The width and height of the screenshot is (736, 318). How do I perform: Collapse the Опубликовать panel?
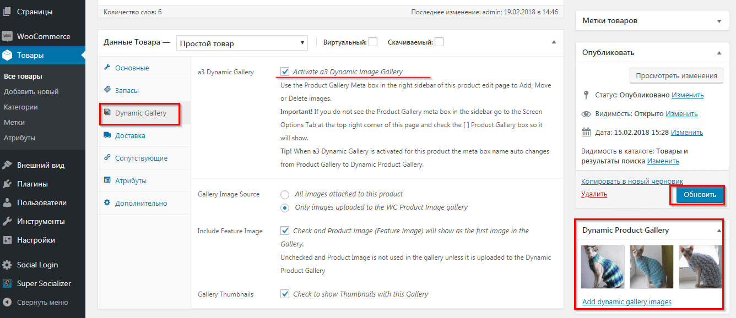[719, 53]
